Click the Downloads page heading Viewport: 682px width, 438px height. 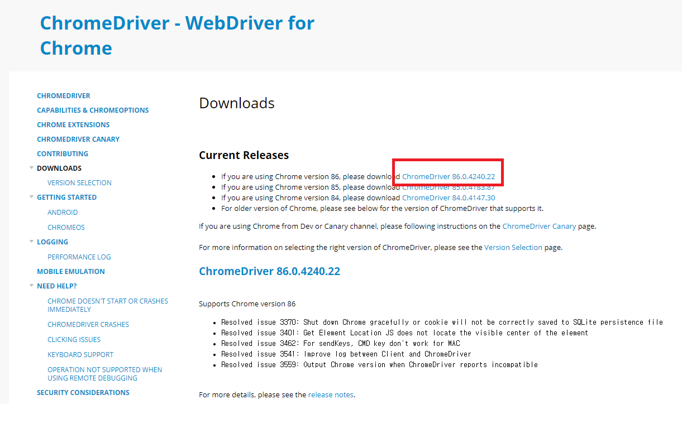(x=237, y=103)
